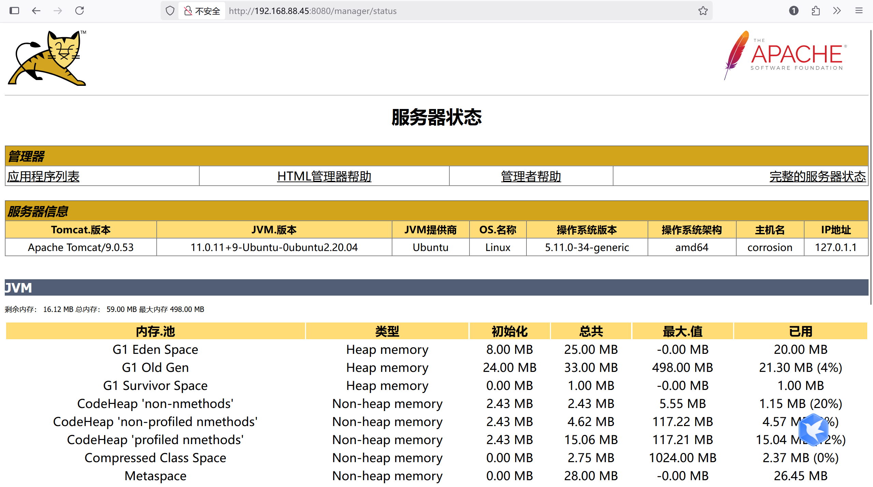
Task: Click the JVM.版本 column header
Action: click(274, 230)
